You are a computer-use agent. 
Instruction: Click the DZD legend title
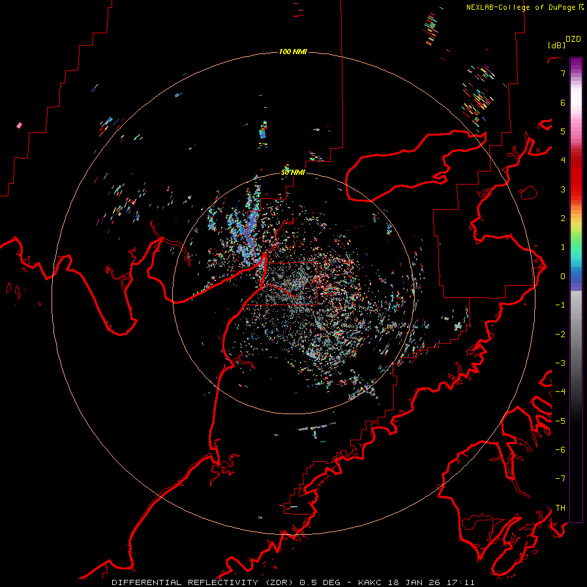pos(573,39)
